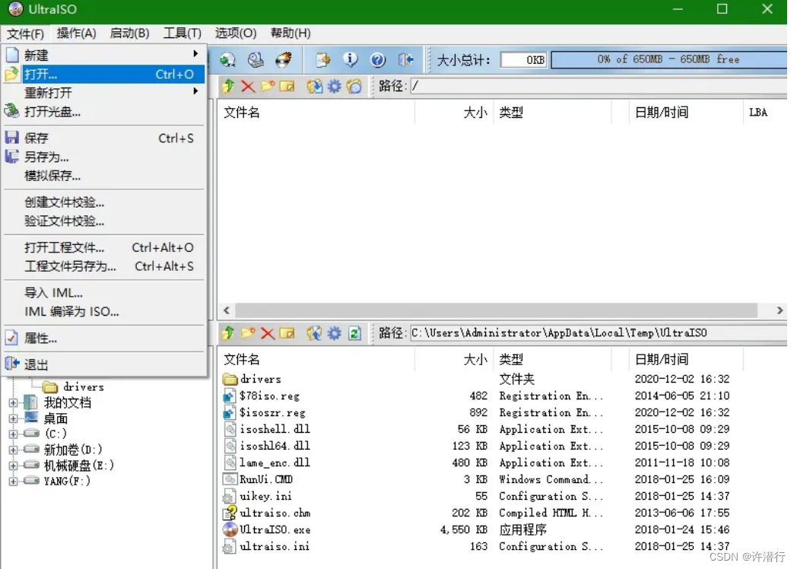Click red X delete in local pane toolbar

coord(268,333)
